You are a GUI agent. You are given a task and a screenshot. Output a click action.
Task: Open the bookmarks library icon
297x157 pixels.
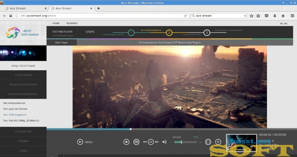point(258,16)
